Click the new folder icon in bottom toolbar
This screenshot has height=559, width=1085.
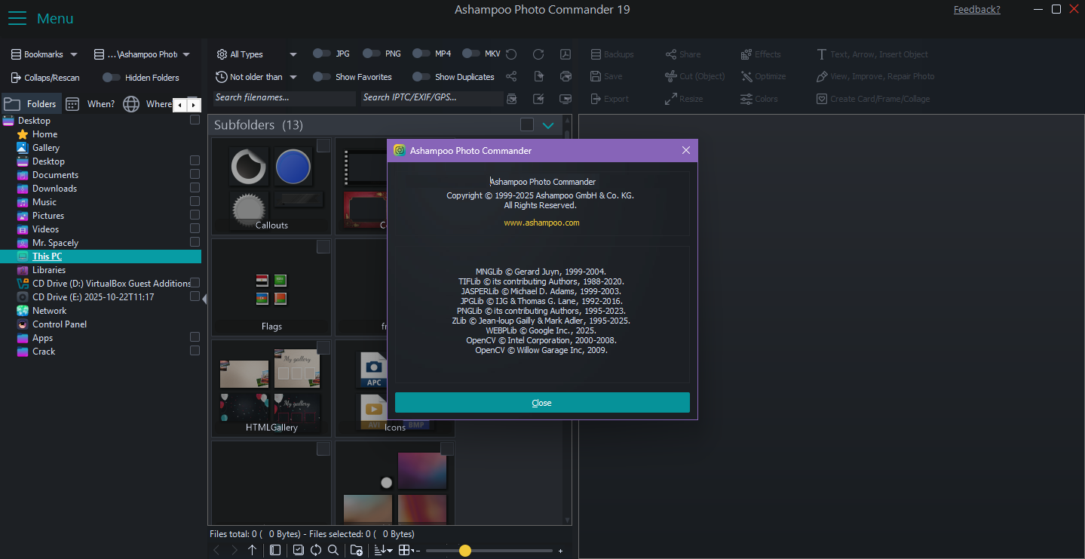coord(357,551)
